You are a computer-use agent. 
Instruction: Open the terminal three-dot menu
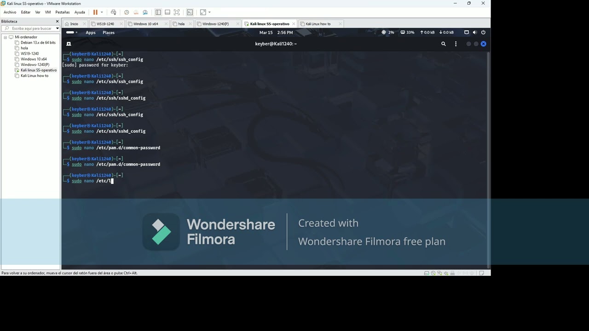(456, 44)
